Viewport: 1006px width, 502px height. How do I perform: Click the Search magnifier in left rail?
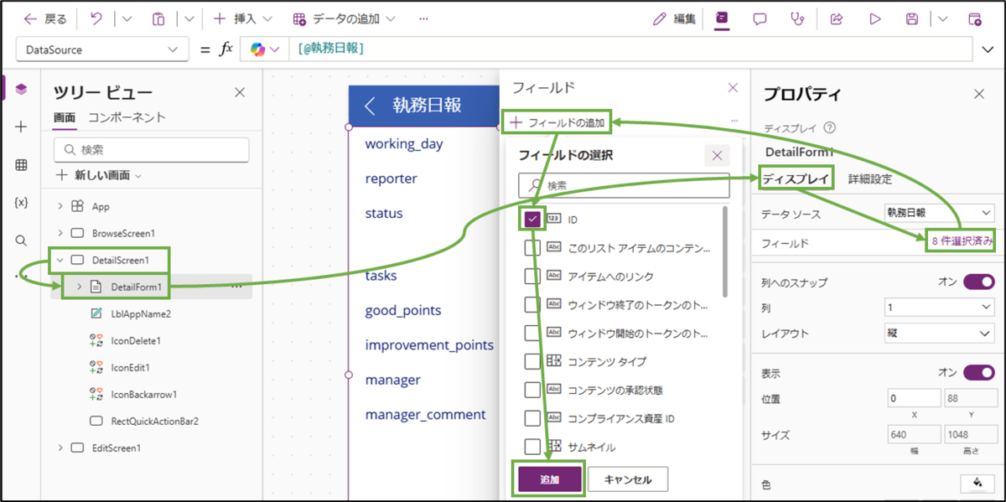[22, 241]
